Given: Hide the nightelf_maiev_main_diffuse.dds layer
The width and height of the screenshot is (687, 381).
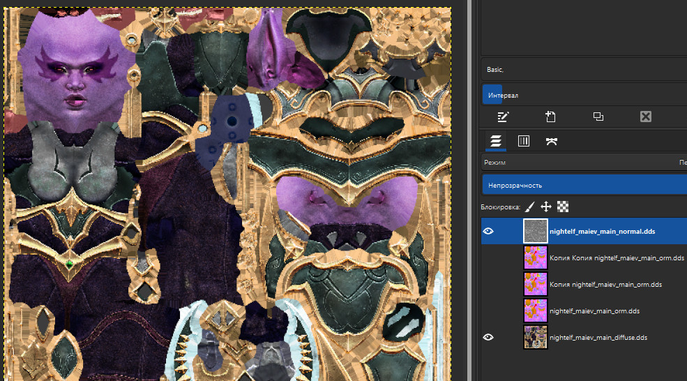Looking at the screenshot, I should coord(488,337).
